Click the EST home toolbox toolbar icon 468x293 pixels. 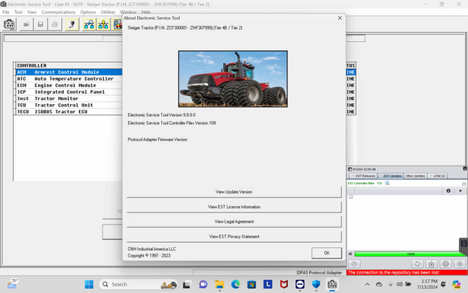[9, 24]
